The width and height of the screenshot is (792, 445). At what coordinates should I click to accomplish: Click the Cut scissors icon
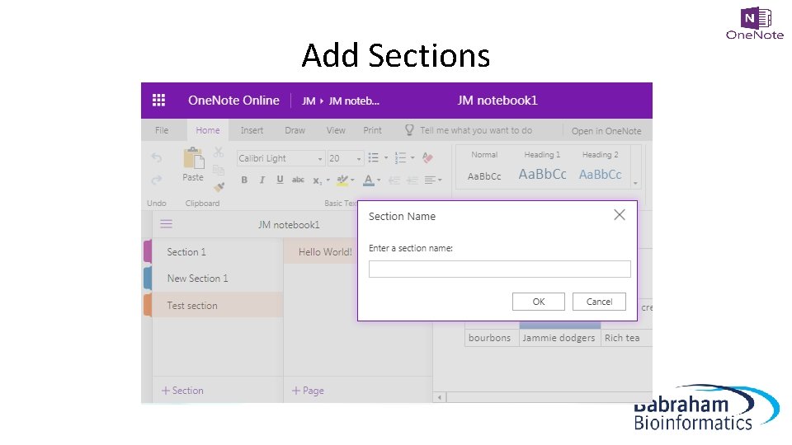(x=218, y=152)
